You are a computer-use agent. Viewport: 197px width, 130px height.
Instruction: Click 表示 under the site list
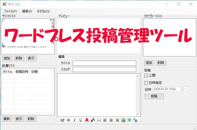tap(31, 58)
